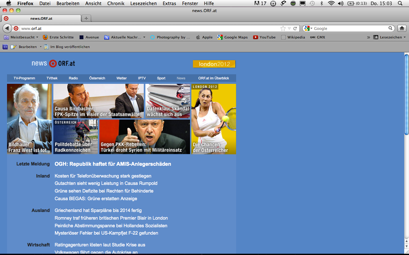The width and height of the screenshot is (409, 255).
Task: Open the Apple menu
Action: (x=9, y=4)
